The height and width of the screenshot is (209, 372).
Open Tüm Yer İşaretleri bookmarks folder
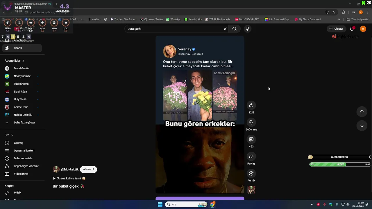(x=358, y=19)
